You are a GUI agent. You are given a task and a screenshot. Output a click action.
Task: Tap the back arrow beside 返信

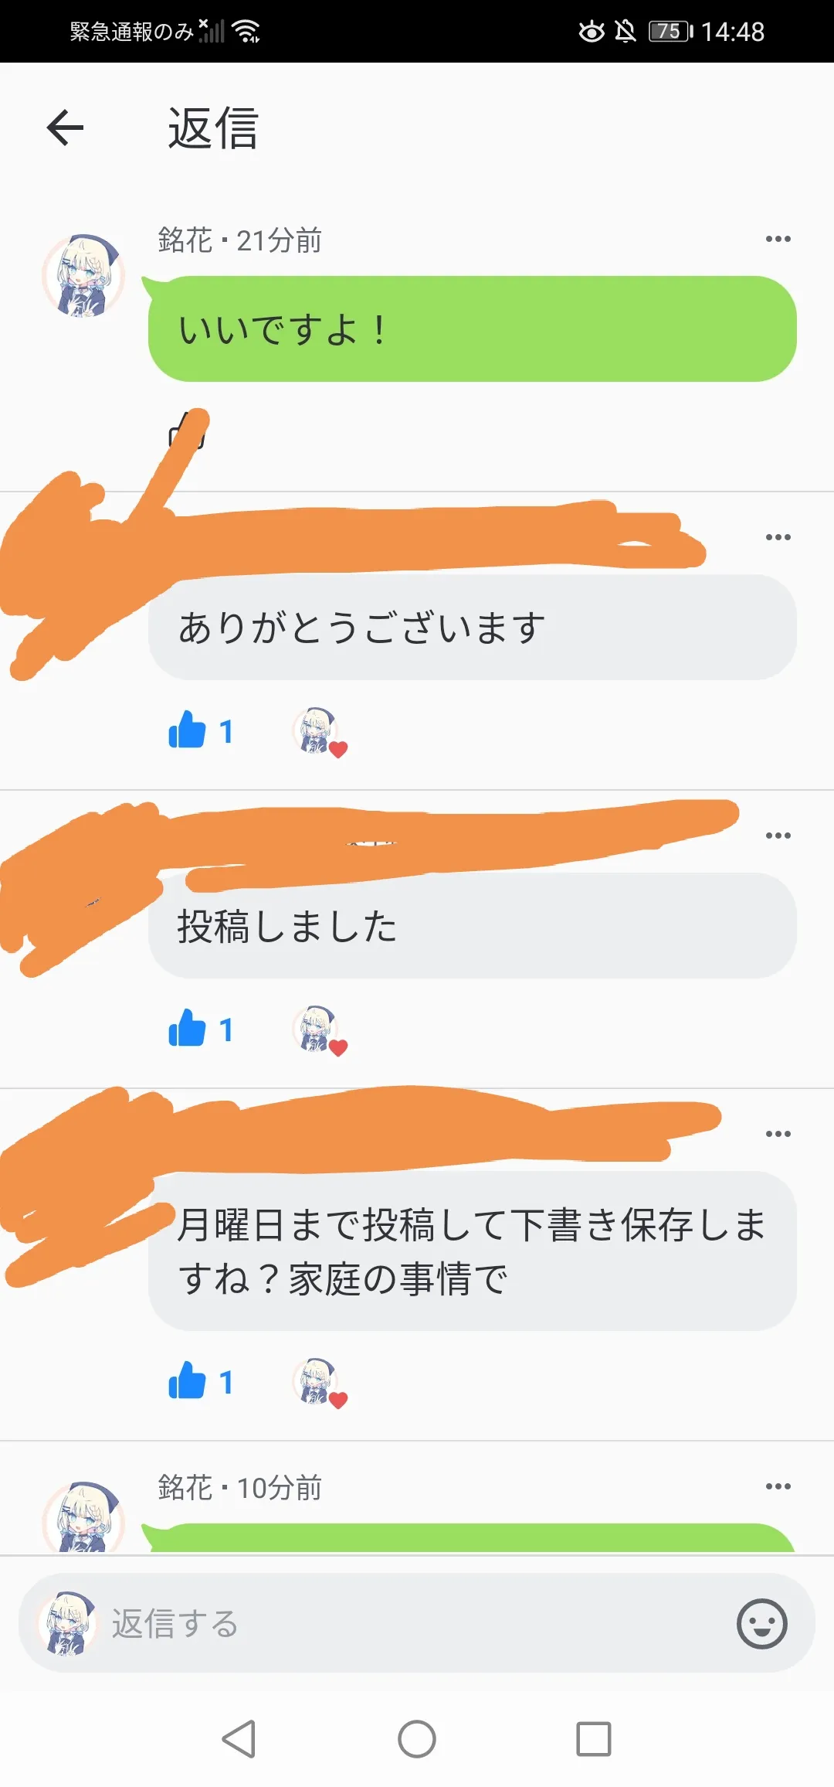click(65, 128)
